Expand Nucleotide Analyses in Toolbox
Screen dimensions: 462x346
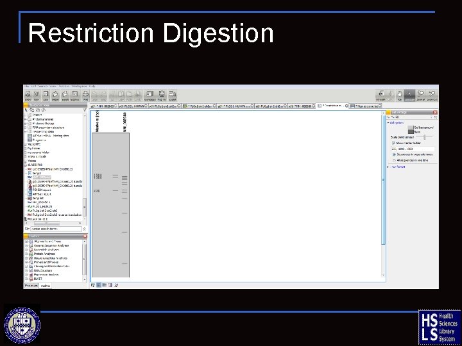pos(26,250)
